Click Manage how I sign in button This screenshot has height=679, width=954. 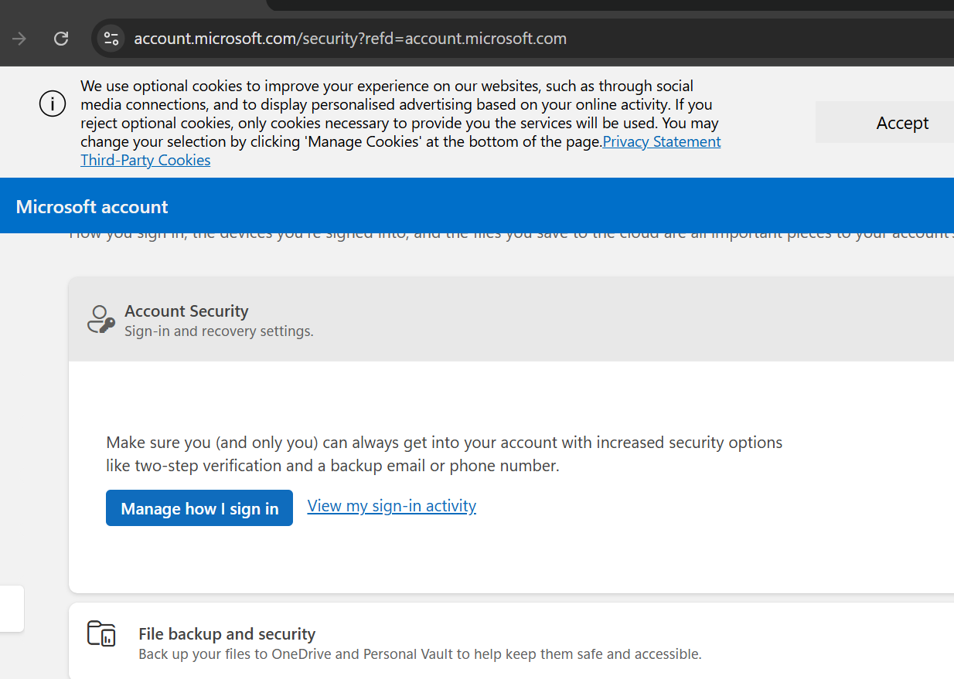click(x=199, y=508)
